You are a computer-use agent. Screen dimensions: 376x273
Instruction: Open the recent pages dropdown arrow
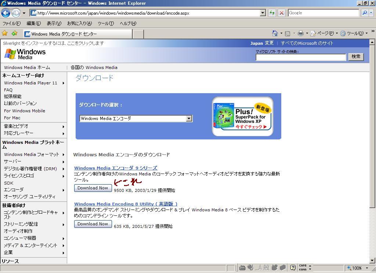24,13
